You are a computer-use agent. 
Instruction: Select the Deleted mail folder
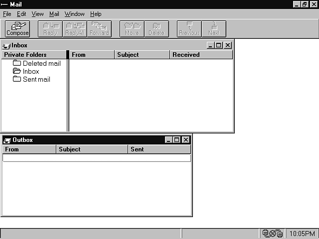[41, 63]
